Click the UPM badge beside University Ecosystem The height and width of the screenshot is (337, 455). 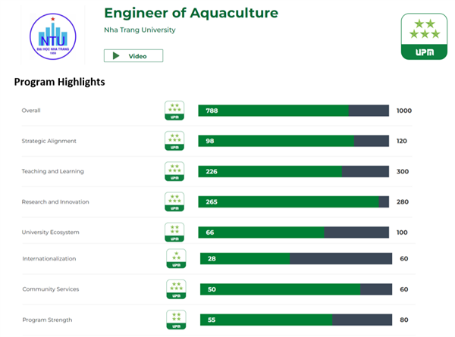(x=174, y=232)
